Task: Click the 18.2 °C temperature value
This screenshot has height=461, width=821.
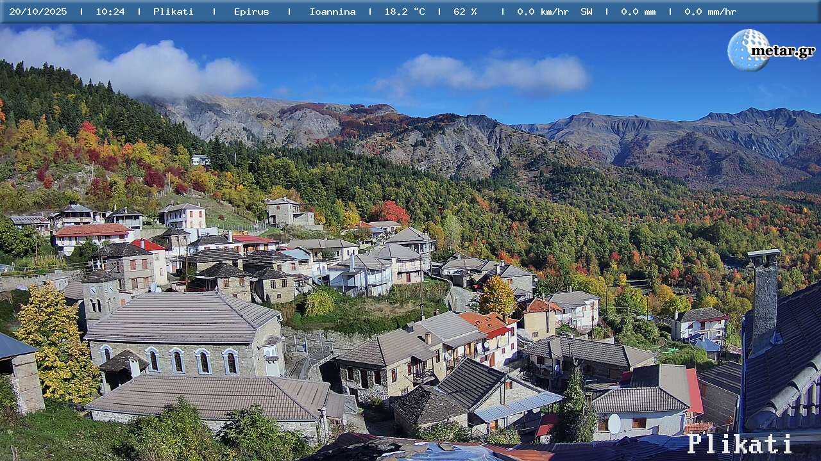Action: point(405,12)
